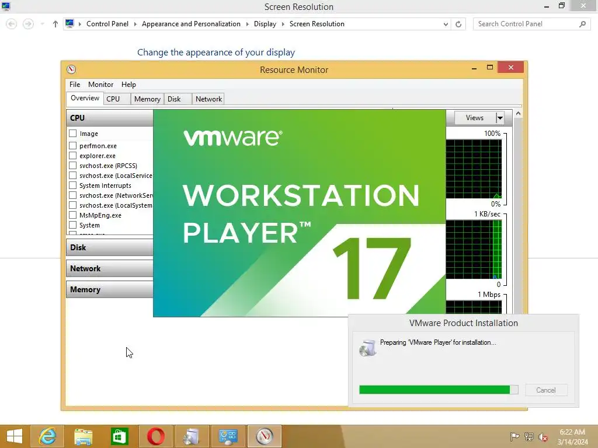The image size is (598, 448).
Task: Click Resource Monitor title bar icon
Action: coord(71,69)
